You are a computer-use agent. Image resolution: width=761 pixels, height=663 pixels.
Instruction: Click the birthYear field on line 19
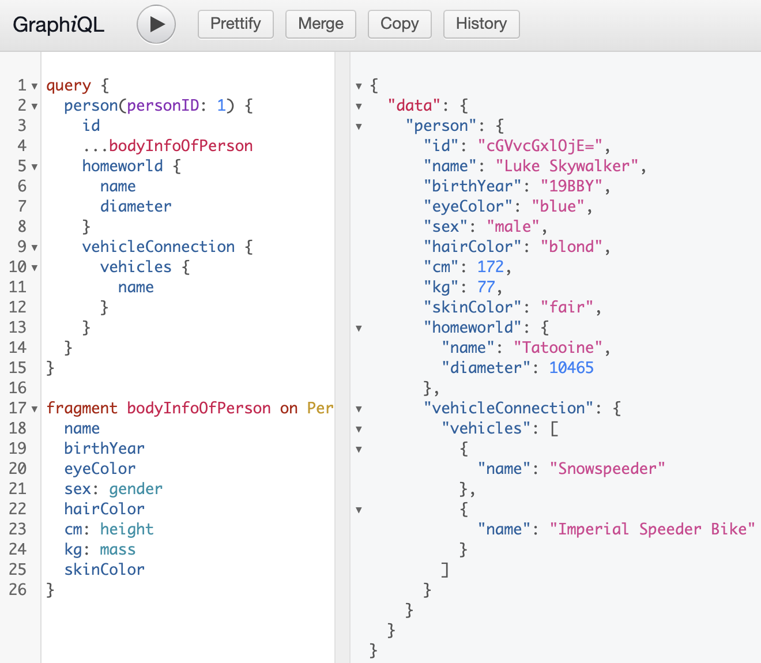click(x=104, y=449)
